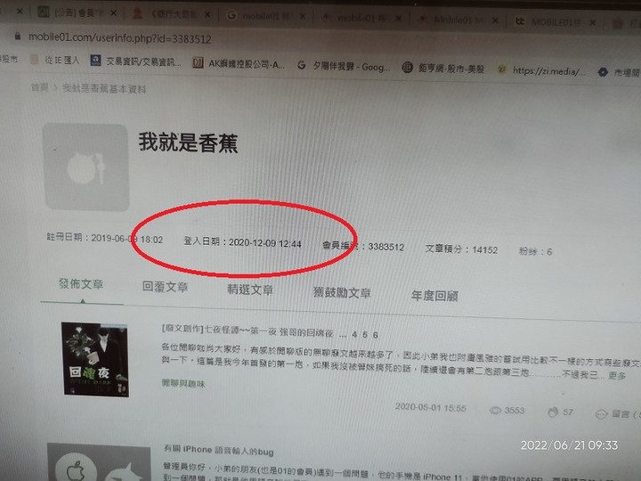This screenshot has width=641, height=481.
Task: Click the 鉅亨網 bookmark icon
Action: [407, 68]
